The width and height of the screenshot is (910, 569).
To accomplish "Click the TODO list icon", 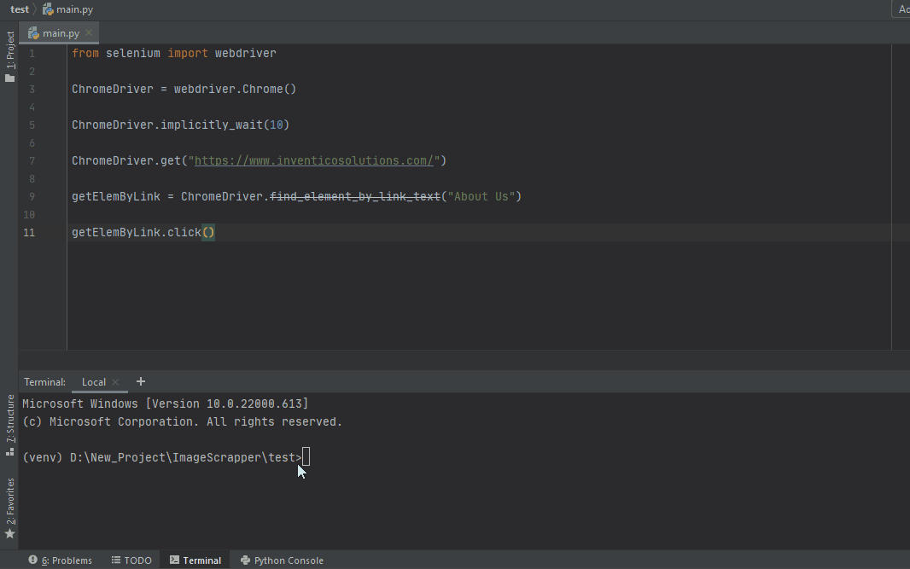I will (x=116, y=560).
